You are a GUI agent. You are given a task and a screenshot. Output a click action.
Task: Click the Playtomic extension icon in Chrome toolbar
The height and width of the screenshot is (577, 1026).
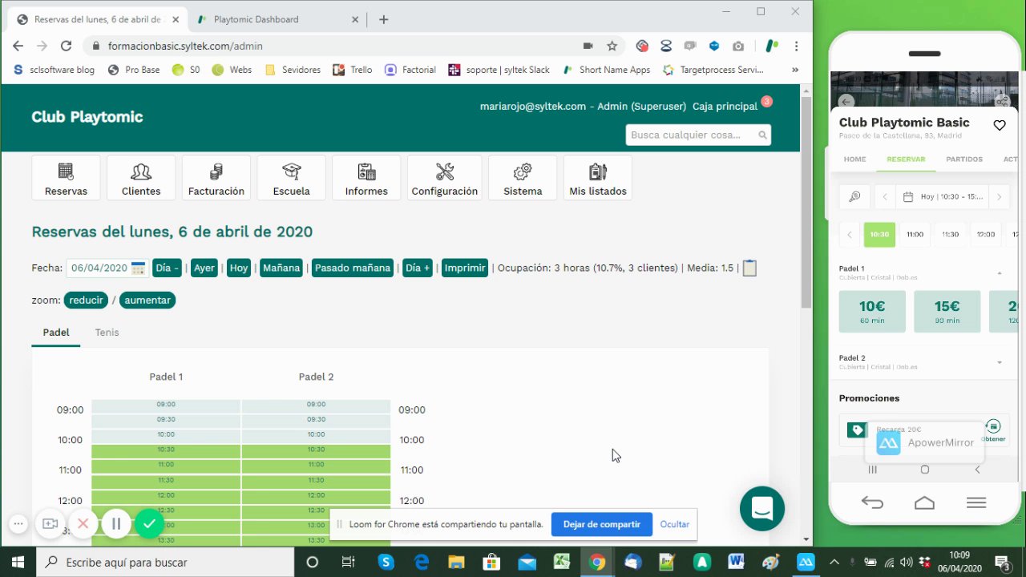[771, 46]
